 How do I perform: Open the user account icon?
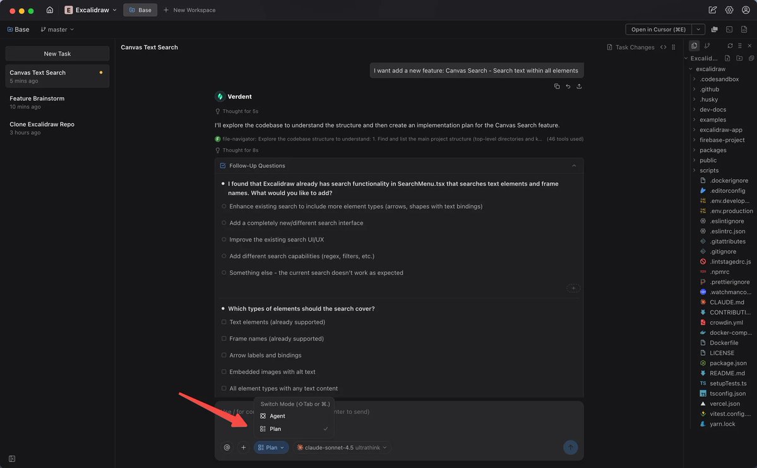(x=746, y=9)
